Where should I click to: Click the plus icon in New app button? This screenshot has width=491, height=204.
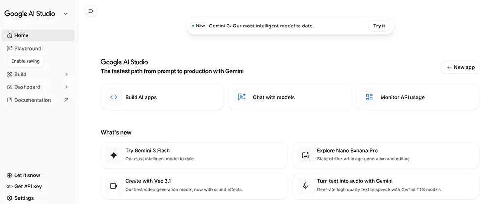click(449, 67)
